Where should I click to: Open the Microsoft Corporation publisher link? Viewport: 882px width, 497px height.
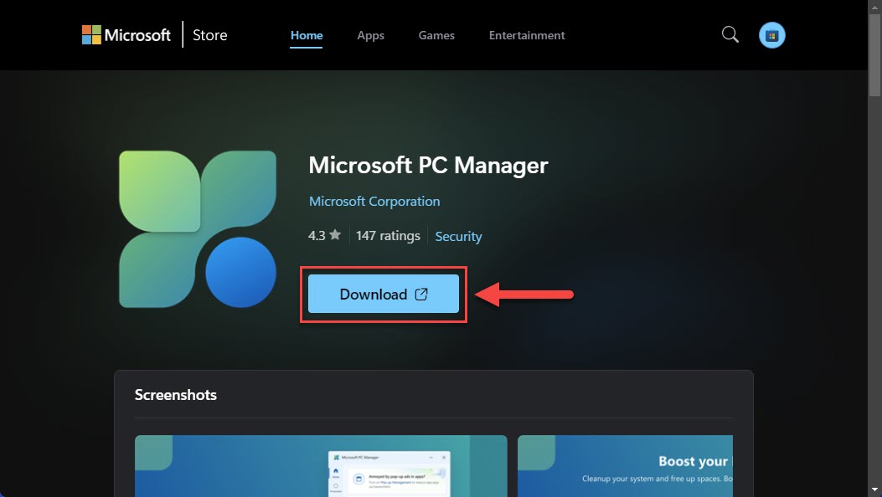click(374, 201)
